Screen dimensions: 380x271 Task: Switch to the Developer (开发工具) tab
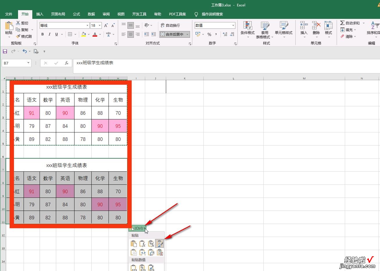[x=139, y=14]
